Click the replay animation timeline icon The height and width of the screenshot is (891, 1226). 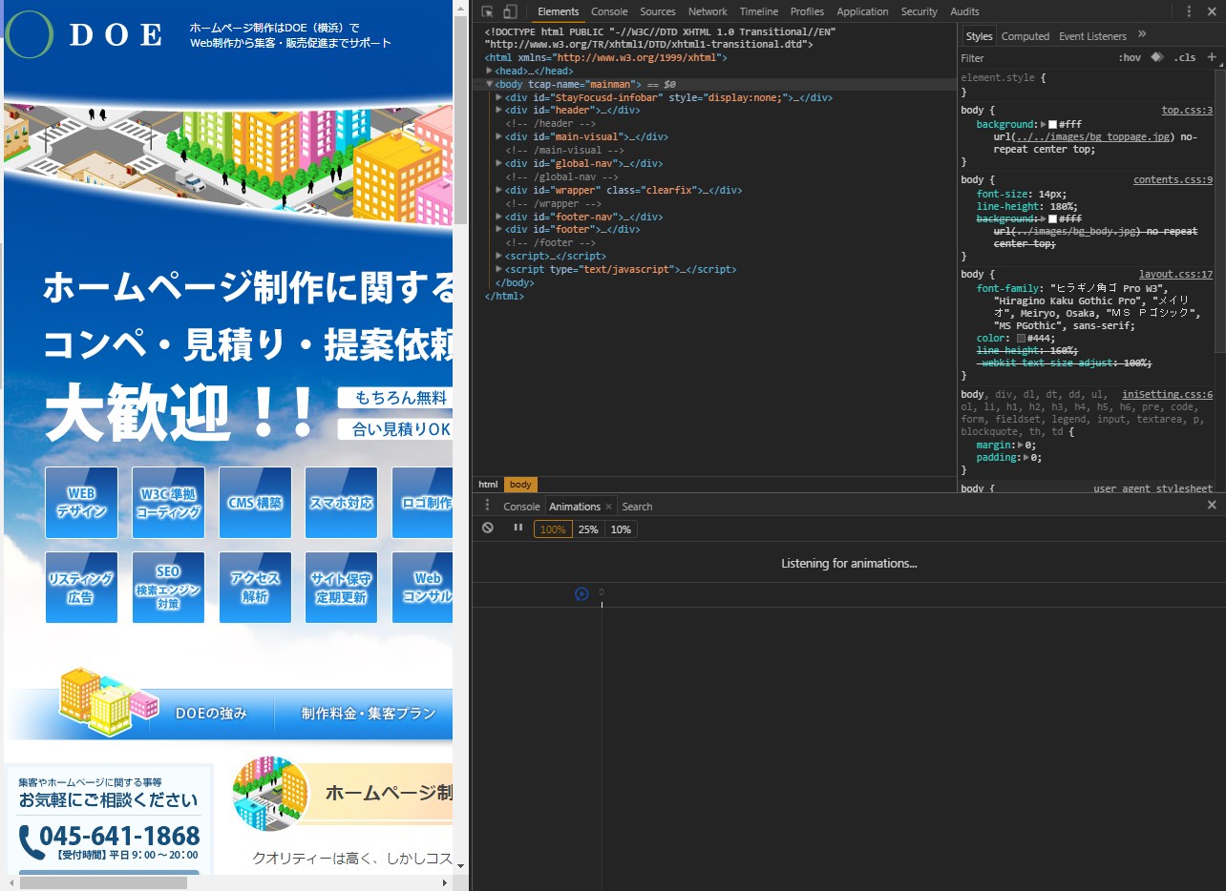tap(581, 594)
